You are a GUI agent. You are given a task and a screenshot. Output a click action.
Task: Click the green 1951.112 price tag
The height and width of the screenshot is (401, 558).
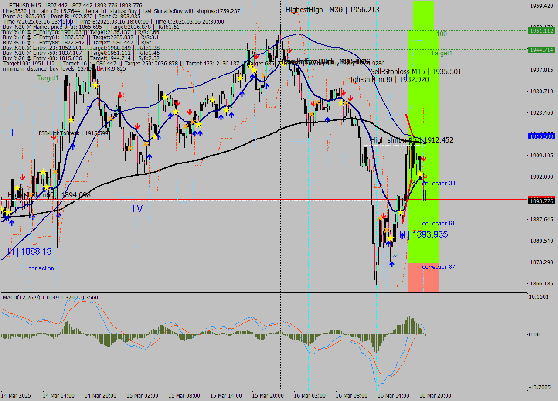tap(541, 31)
